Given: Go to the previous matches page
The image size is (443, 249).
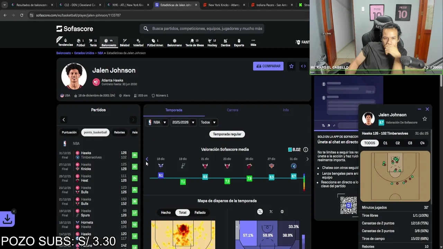Looking at the screenshot, I should coord(64,120).
